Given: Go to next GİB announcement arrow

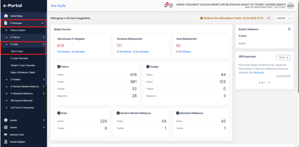Looking at the screenshot, I should point(270,83).
